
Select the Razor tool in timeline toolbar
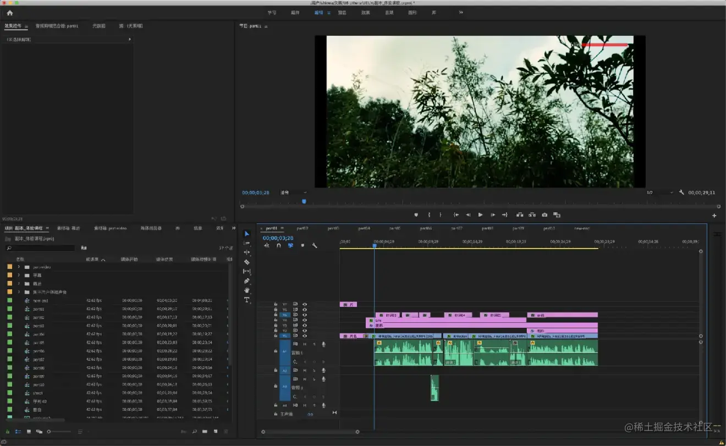click(247, 262)
